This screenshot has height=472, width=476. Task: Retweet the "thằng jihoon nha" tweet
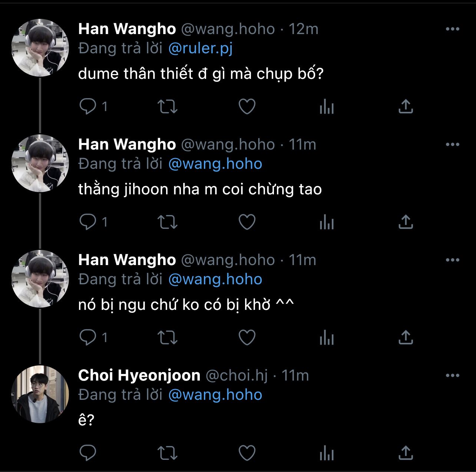pyautogui.click(x=168, y=222)
